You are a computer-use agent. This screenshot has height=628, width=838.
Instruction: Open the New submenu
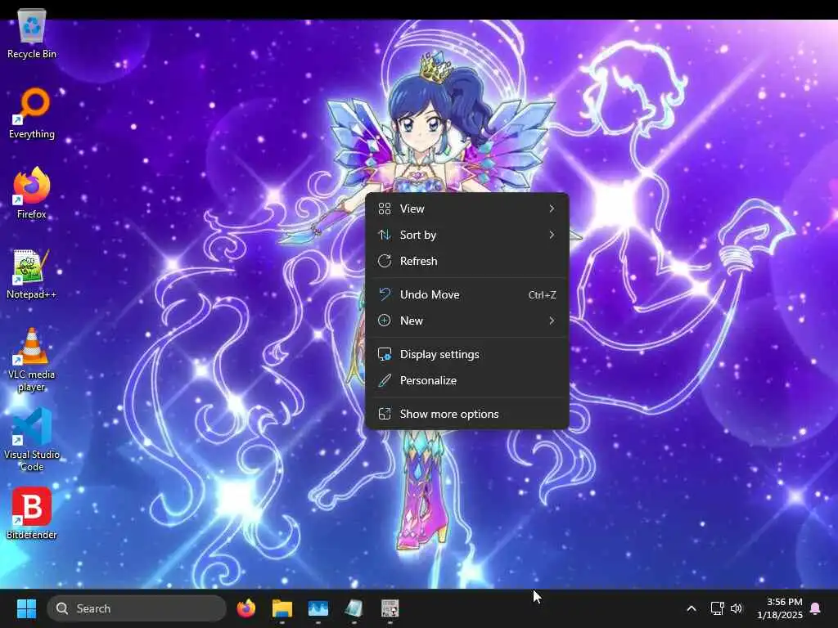(466, 321)
